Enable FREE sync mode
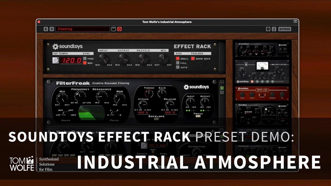Image resolution: width=331 pixels, height=186 pixels. coord(85,59)
